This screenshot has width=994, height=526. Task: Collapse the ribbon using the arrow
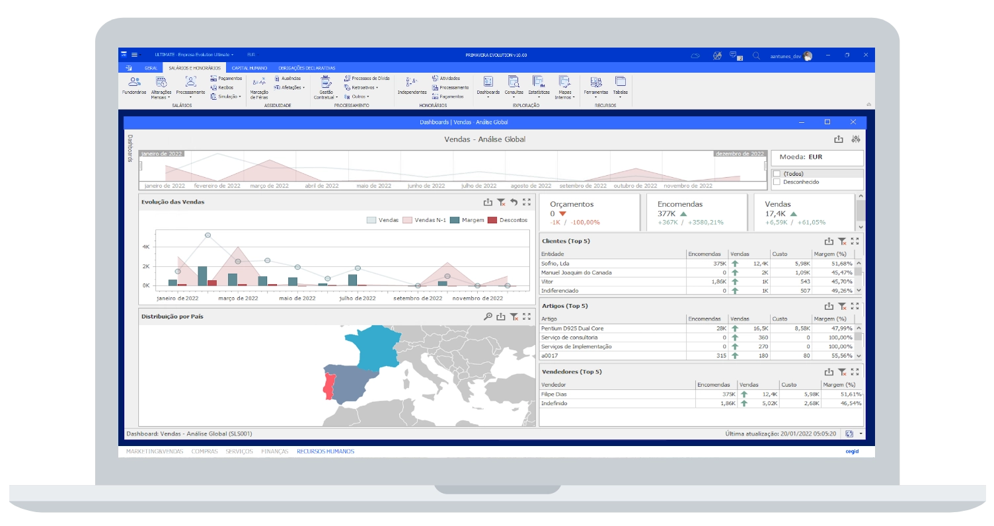[868, 104]
